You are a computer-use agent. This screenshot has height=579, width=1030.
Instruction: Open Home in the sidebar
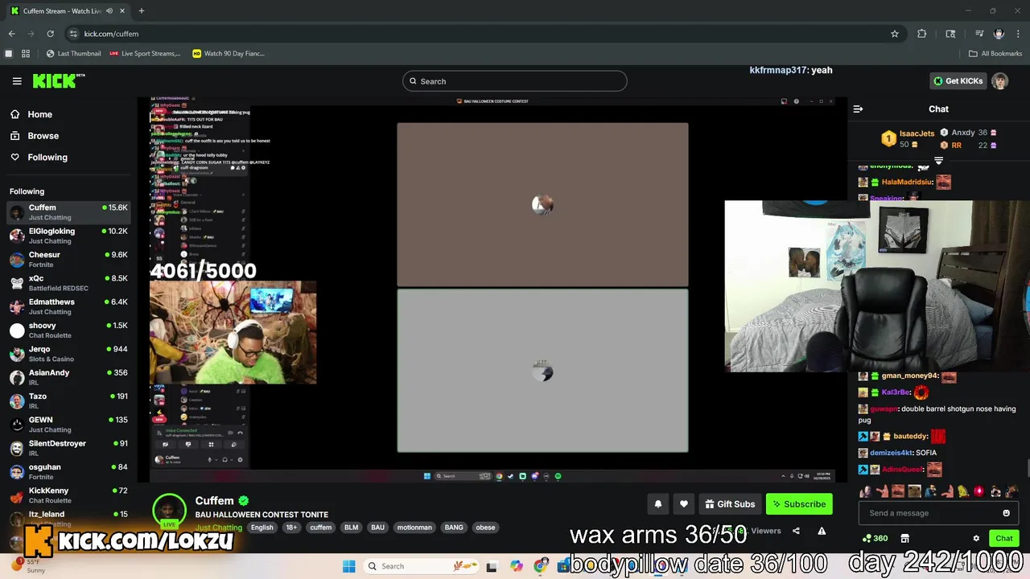[x=39, y=114]
